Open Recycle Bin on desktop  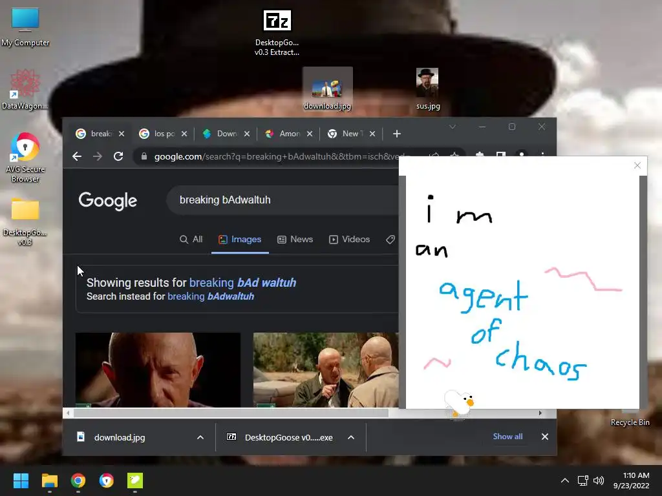(x=630, y=418)
